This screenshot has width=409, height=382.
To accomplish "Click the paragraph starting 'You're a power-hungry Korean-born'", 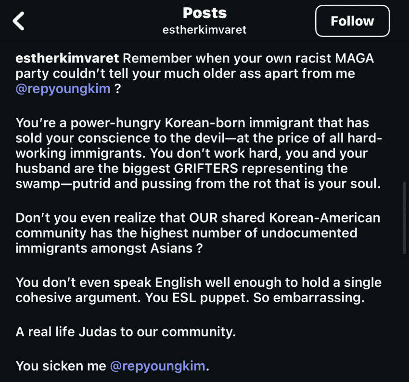I will tap(198, 153).
